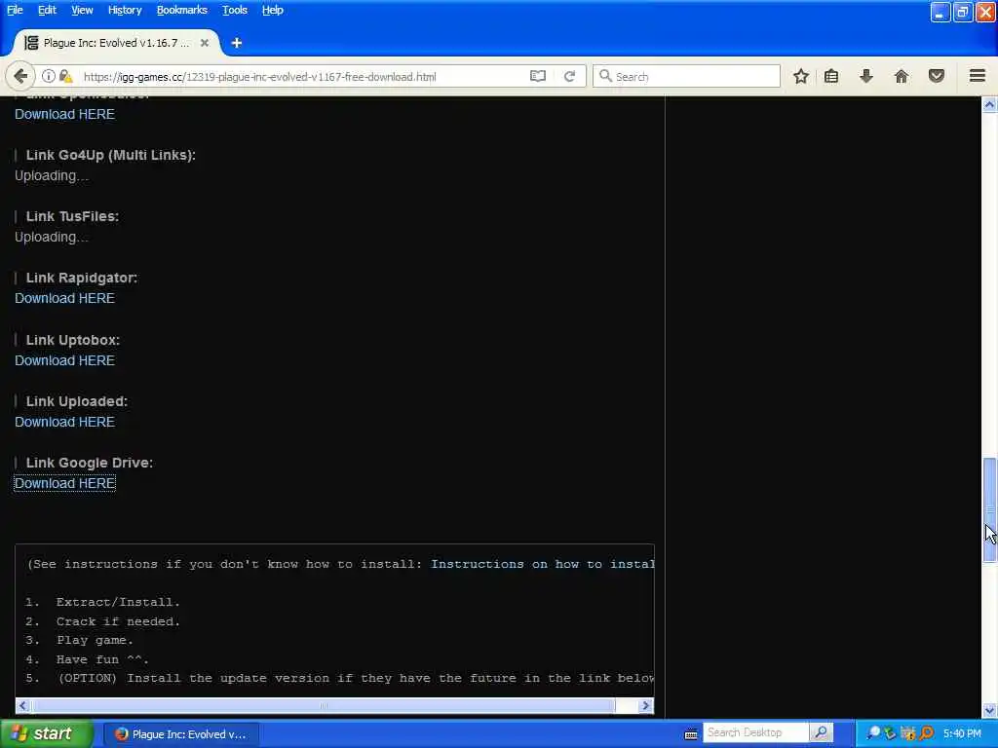Click the first system tray magnifier icon

tap(874, 733)
